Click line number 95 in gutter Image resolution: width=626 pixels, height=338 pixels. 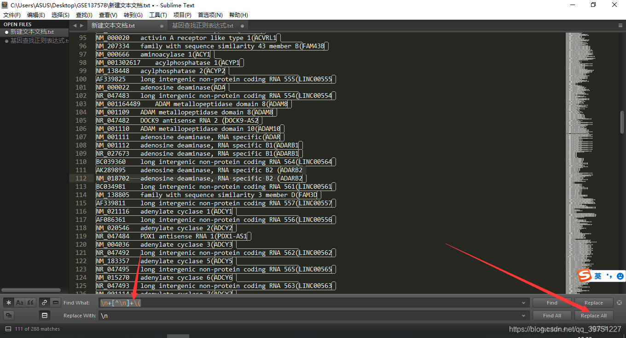(82, 38)
